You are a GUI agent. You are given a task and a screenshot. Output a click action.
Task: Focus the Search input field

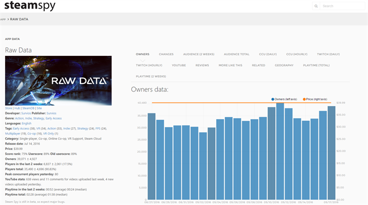click(343, 6)
